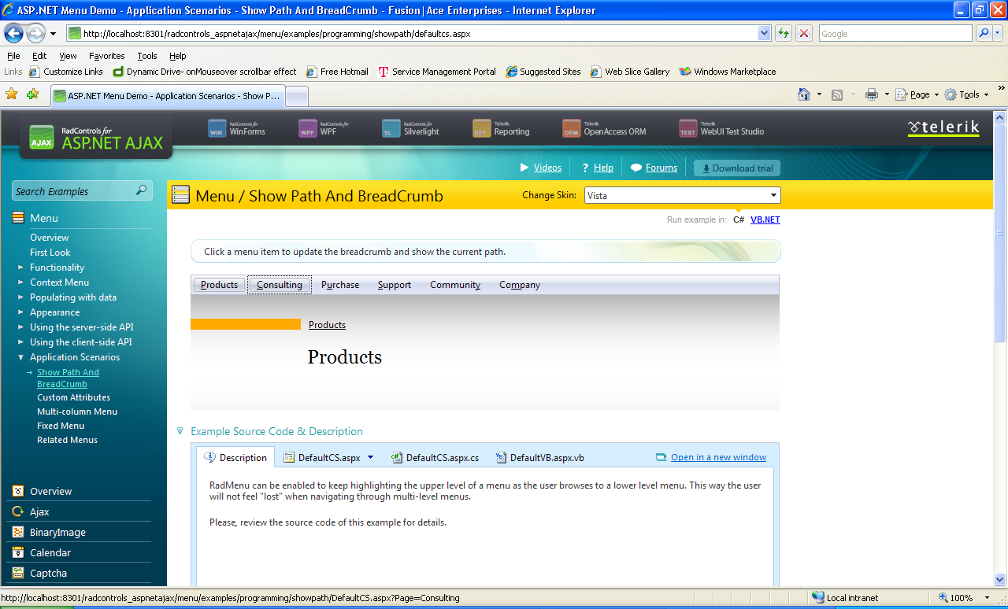Open WebUI Test Studio product icon

[688, 127]
